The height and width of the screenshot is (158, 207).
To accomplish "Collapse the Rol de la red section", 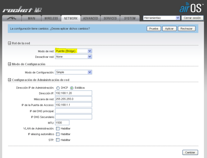I will [9, 43].
